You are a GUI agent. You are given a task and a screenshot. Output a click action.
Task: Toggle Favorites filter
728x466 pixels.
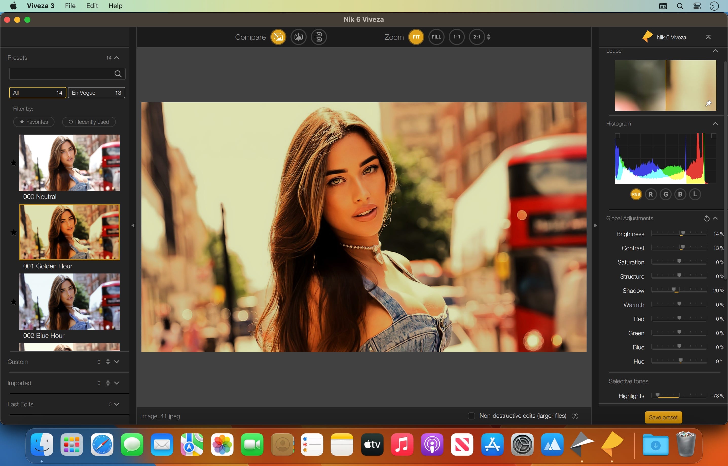pyautogui.click(x=34, y=122)
